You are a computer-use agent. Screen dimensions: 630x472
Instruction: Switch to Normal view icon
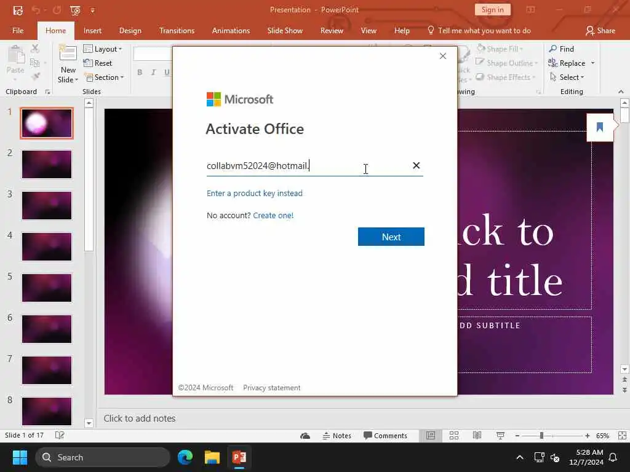pyautogui.click(x=431, y=436)
